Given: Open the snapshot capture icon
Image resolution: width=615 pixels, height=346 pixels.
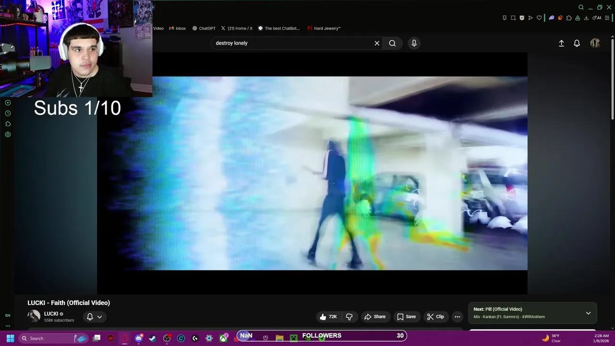Looking at the screenshot, I should [513, 18].
